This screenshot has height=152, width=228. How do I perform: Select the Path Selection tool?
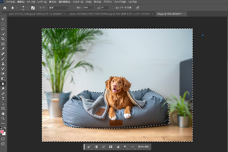(x=3, y=103)
